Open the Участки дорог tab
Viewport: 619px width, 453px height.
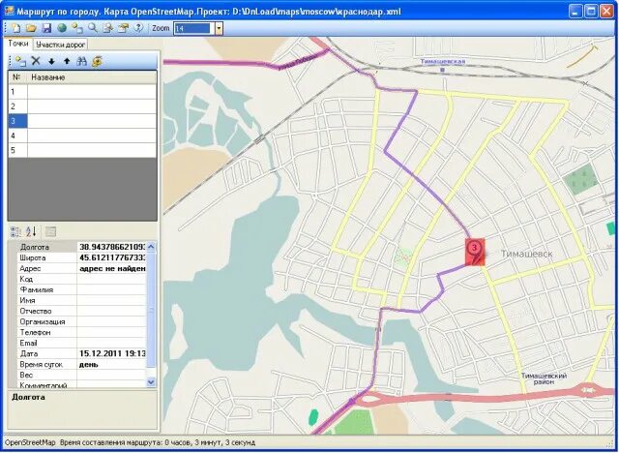click(60, 45)
